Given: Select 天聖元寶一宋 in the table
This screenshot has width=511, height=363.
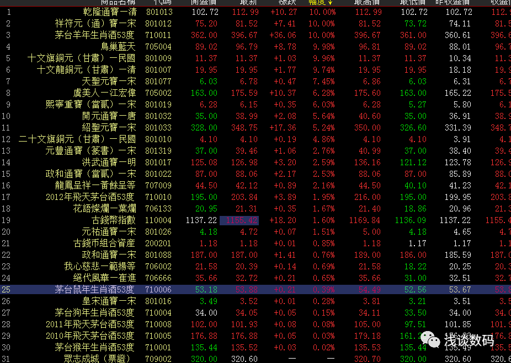Looking at the screenshot, I should [109, 82].
